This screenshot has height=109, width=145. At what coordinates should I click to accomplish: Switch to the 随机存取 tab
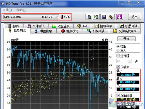[104, 26]
